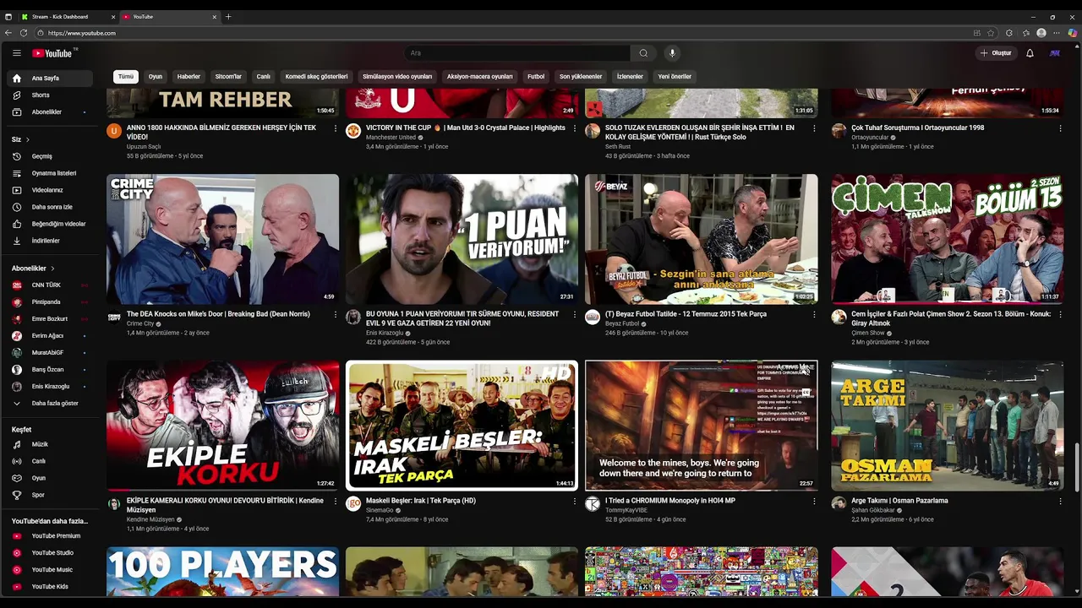Screen dimensions: 1082x608
Task: Open YouTube Premium link
Action: [51, 535]
